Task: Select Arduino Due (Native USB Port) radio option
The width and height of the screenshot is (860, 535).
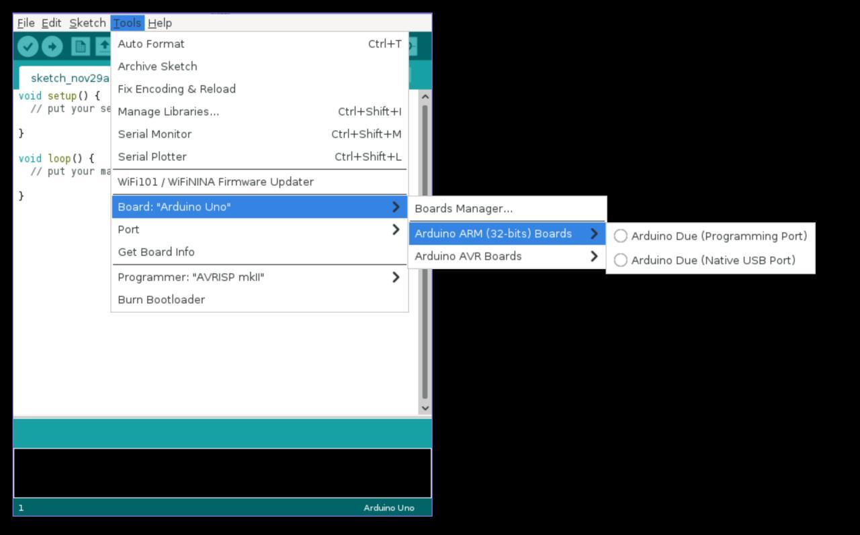Action: tap(710, 260)
